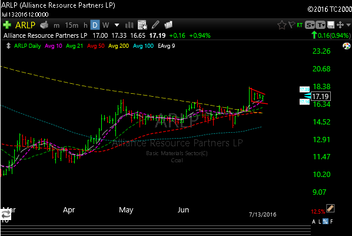Switch to the 'm' minute timeframe
Image resolution: width=352 pixels, height=236 pixels.
pos(57,25)
